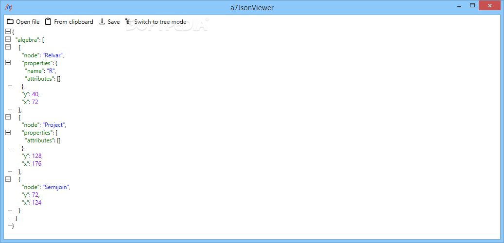Collapse the object containing "Semijoin" node
The width and height of the screenshot is (504, 243).
[x=8, y=179]
